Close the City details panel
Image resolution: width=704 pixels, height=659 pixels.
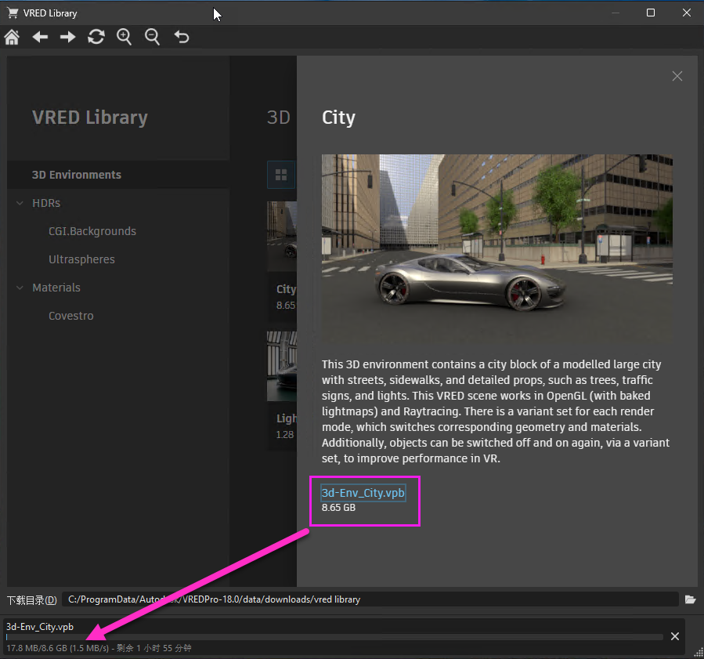(677, 76)
